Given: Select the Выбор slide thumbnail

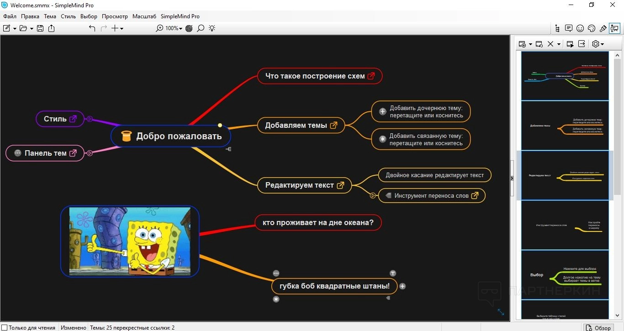Looking at the screenshot, I should tap(565, 275).
